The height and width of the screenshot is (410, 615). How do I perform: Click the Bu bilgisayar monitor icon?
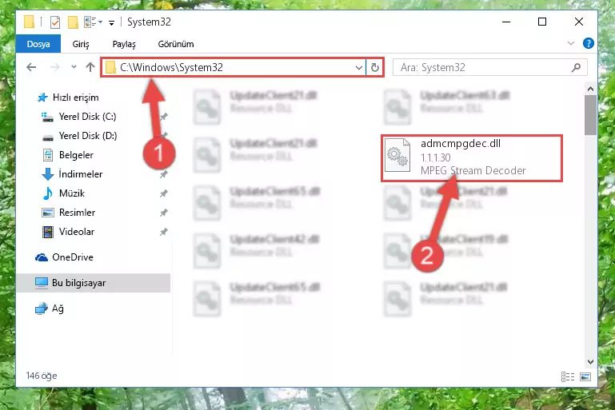41,283
